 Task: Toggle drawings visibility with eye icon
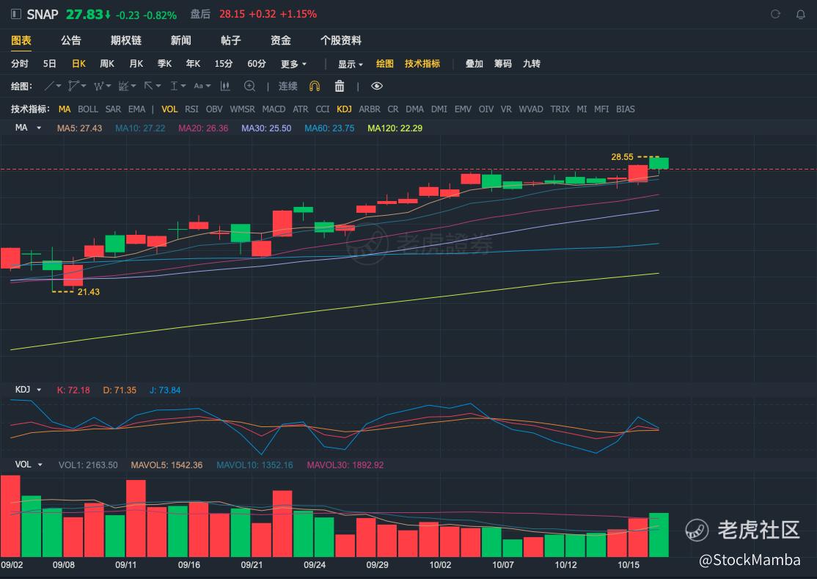pos(377,86)
